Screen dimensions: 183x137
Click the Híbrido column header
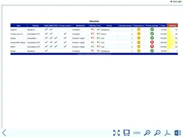(x=93, y=25)
